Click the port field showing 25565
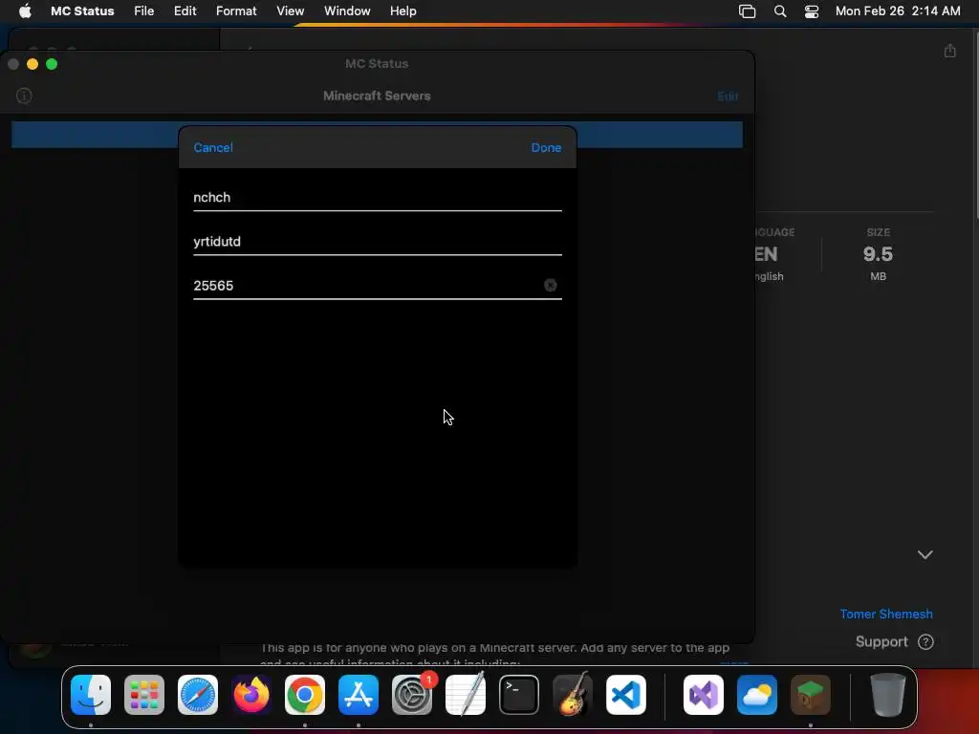 tap(377, 286)
